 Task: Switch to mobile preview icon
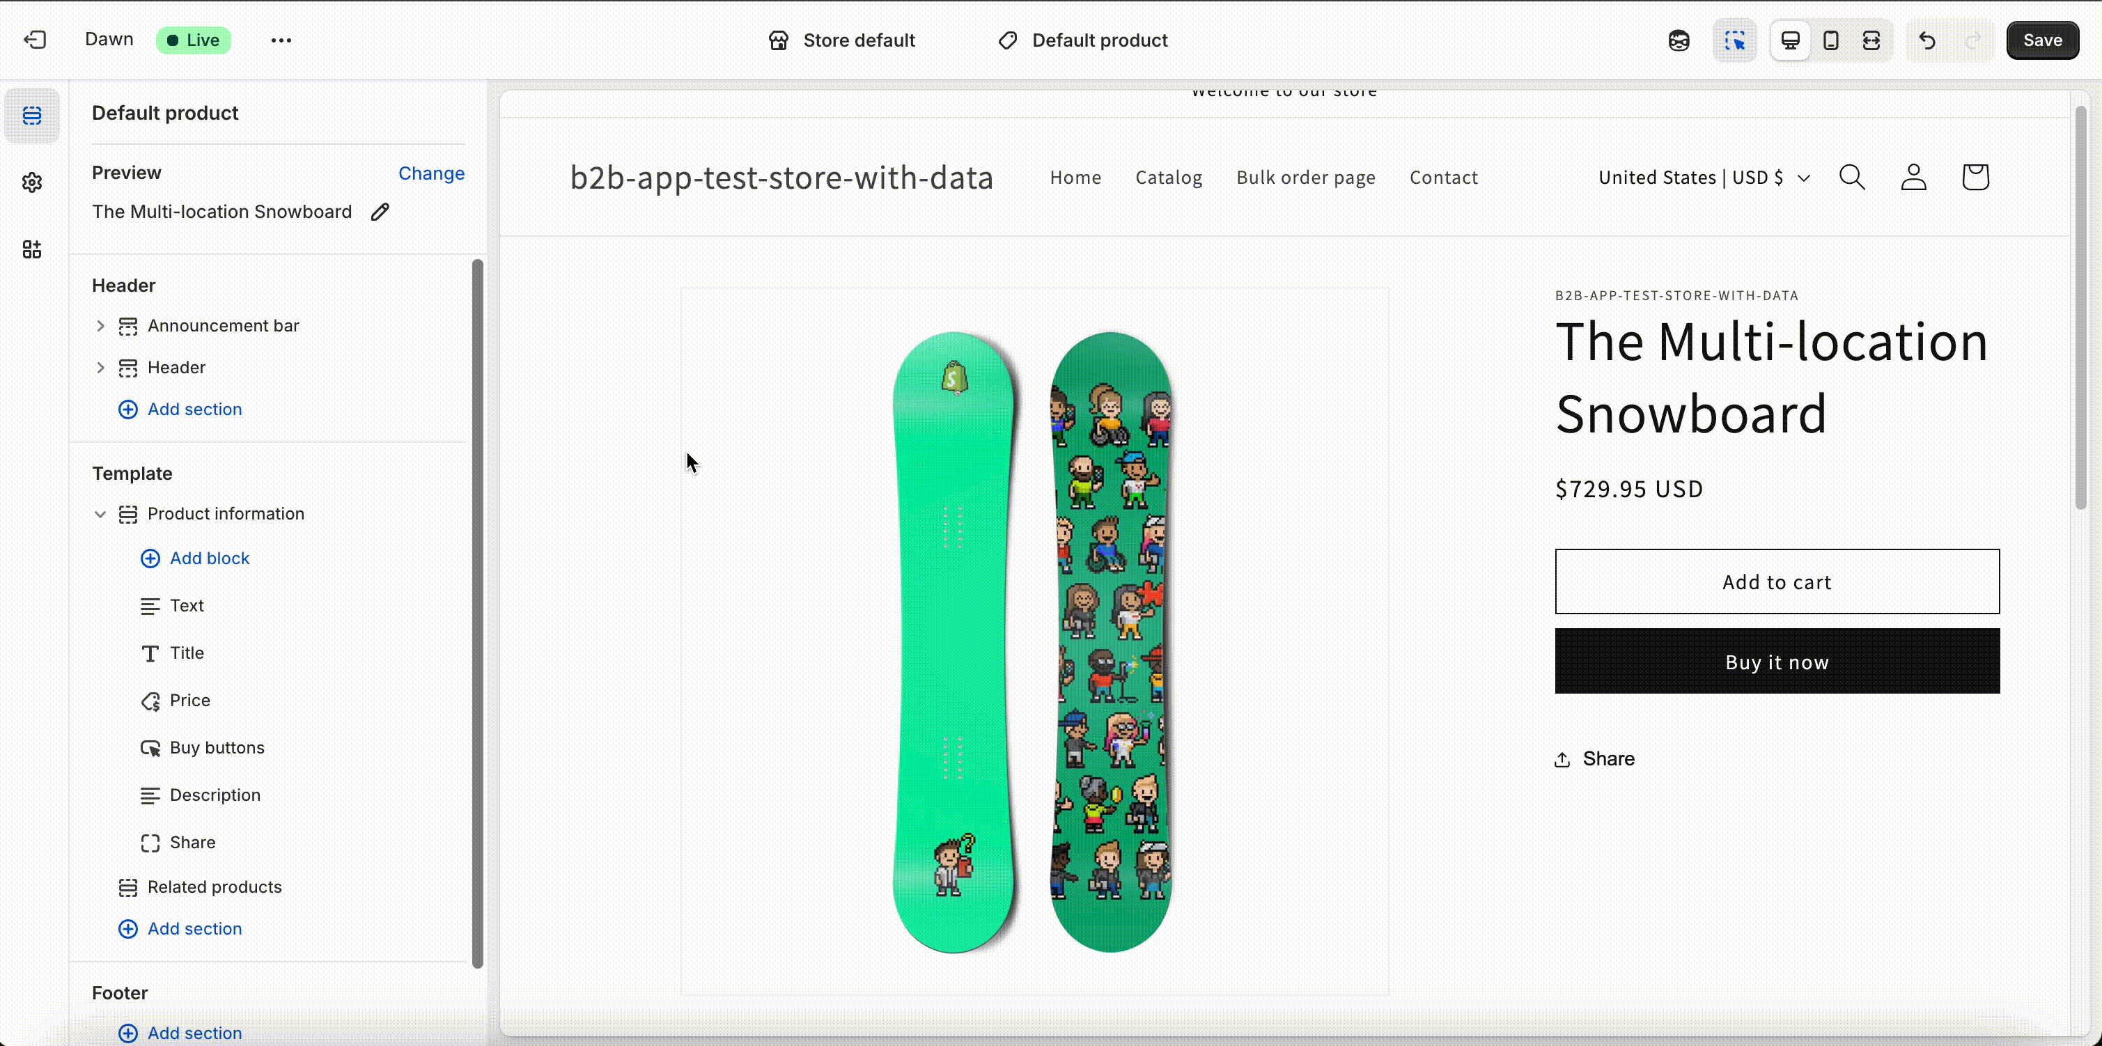click(1831, 40)
